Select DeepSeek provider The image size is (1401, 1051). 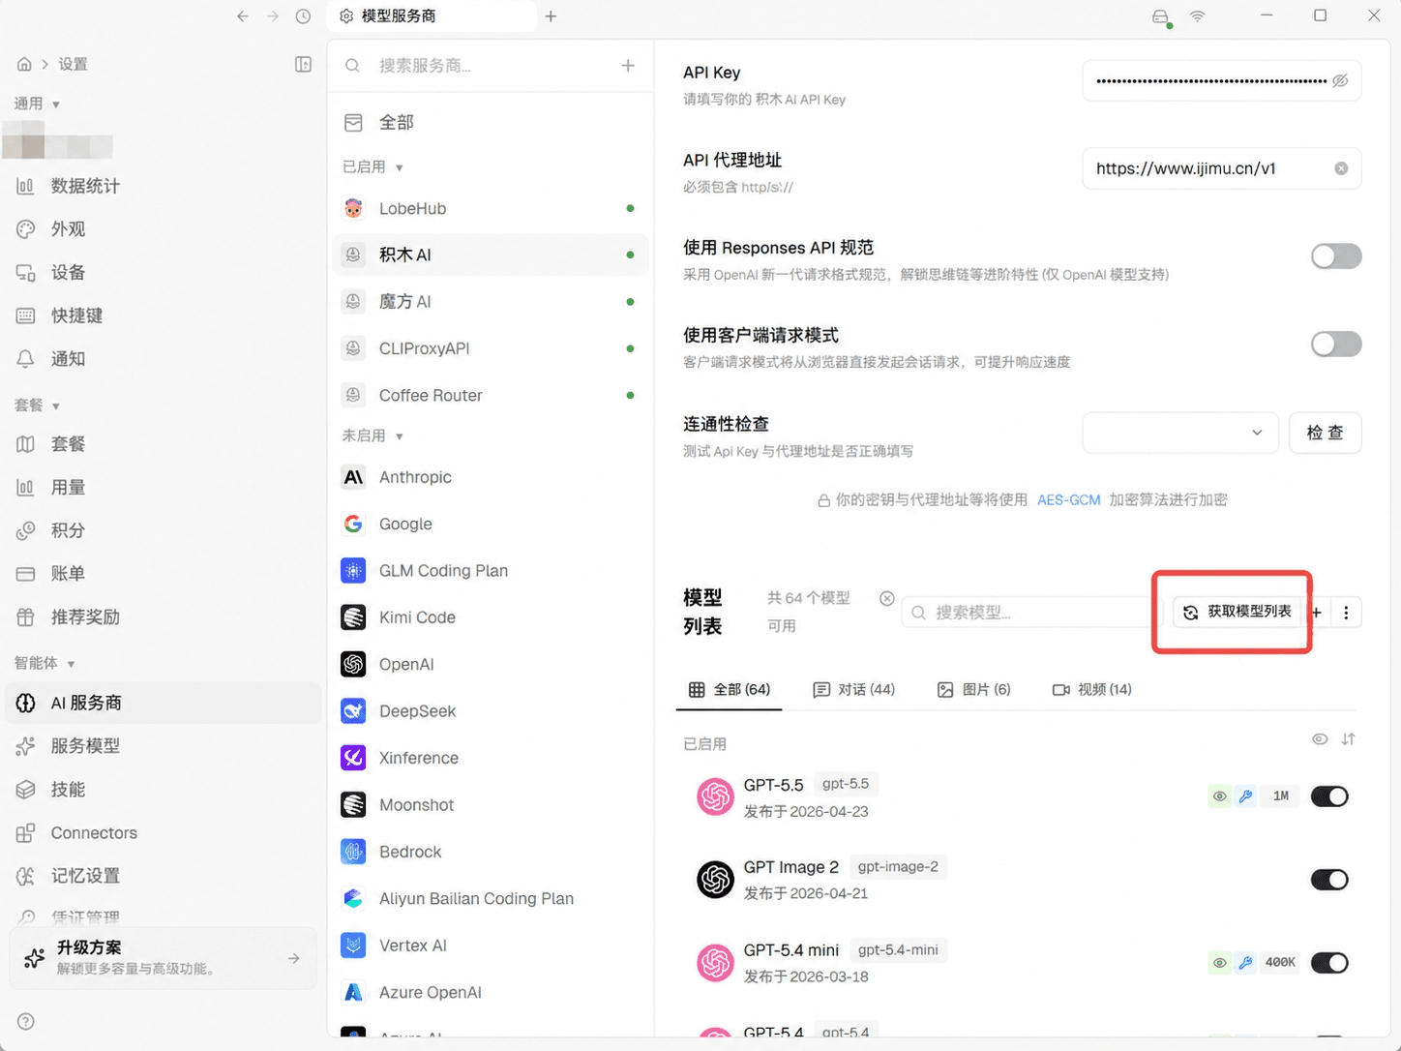(x=491, y=711)
